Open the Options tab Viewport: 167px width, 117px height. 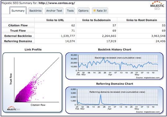point(83,10)
